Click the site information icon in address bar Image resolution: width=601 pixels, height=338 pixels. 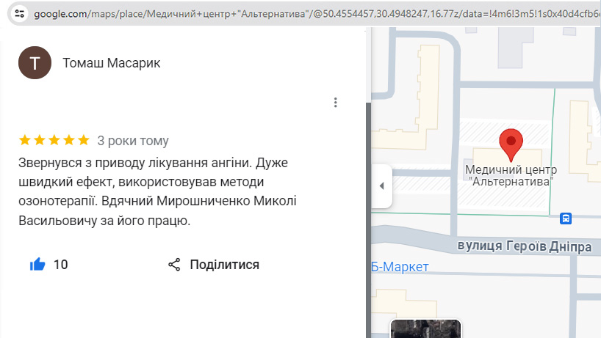point(19,13)
